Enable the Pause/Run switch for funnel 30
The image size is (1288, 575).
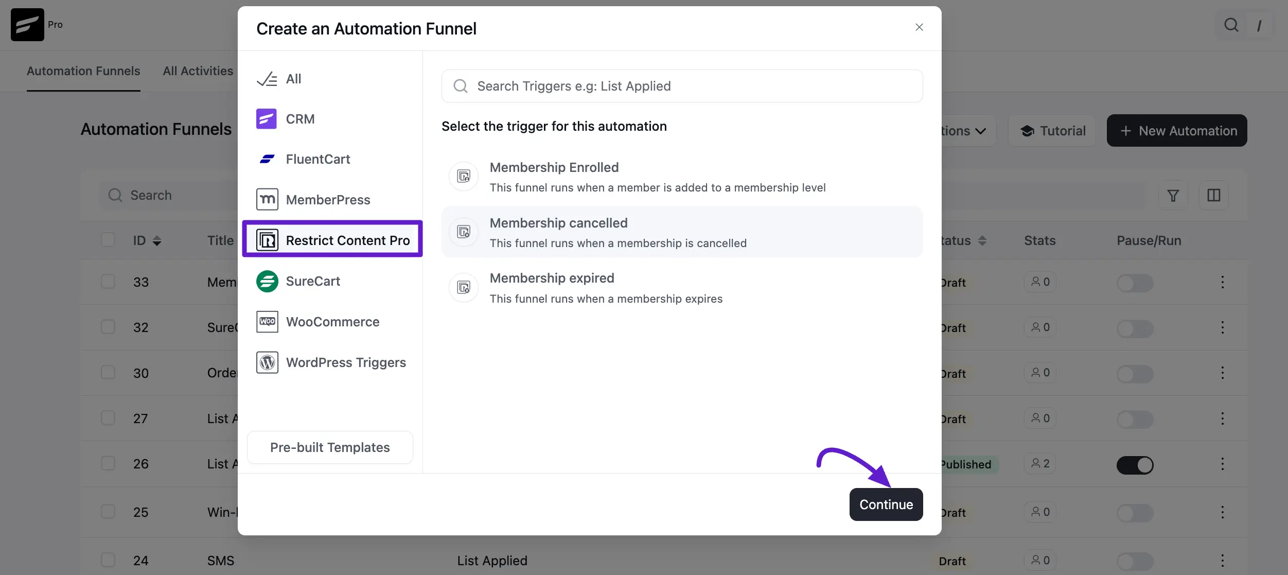(x=1135, y=374)
